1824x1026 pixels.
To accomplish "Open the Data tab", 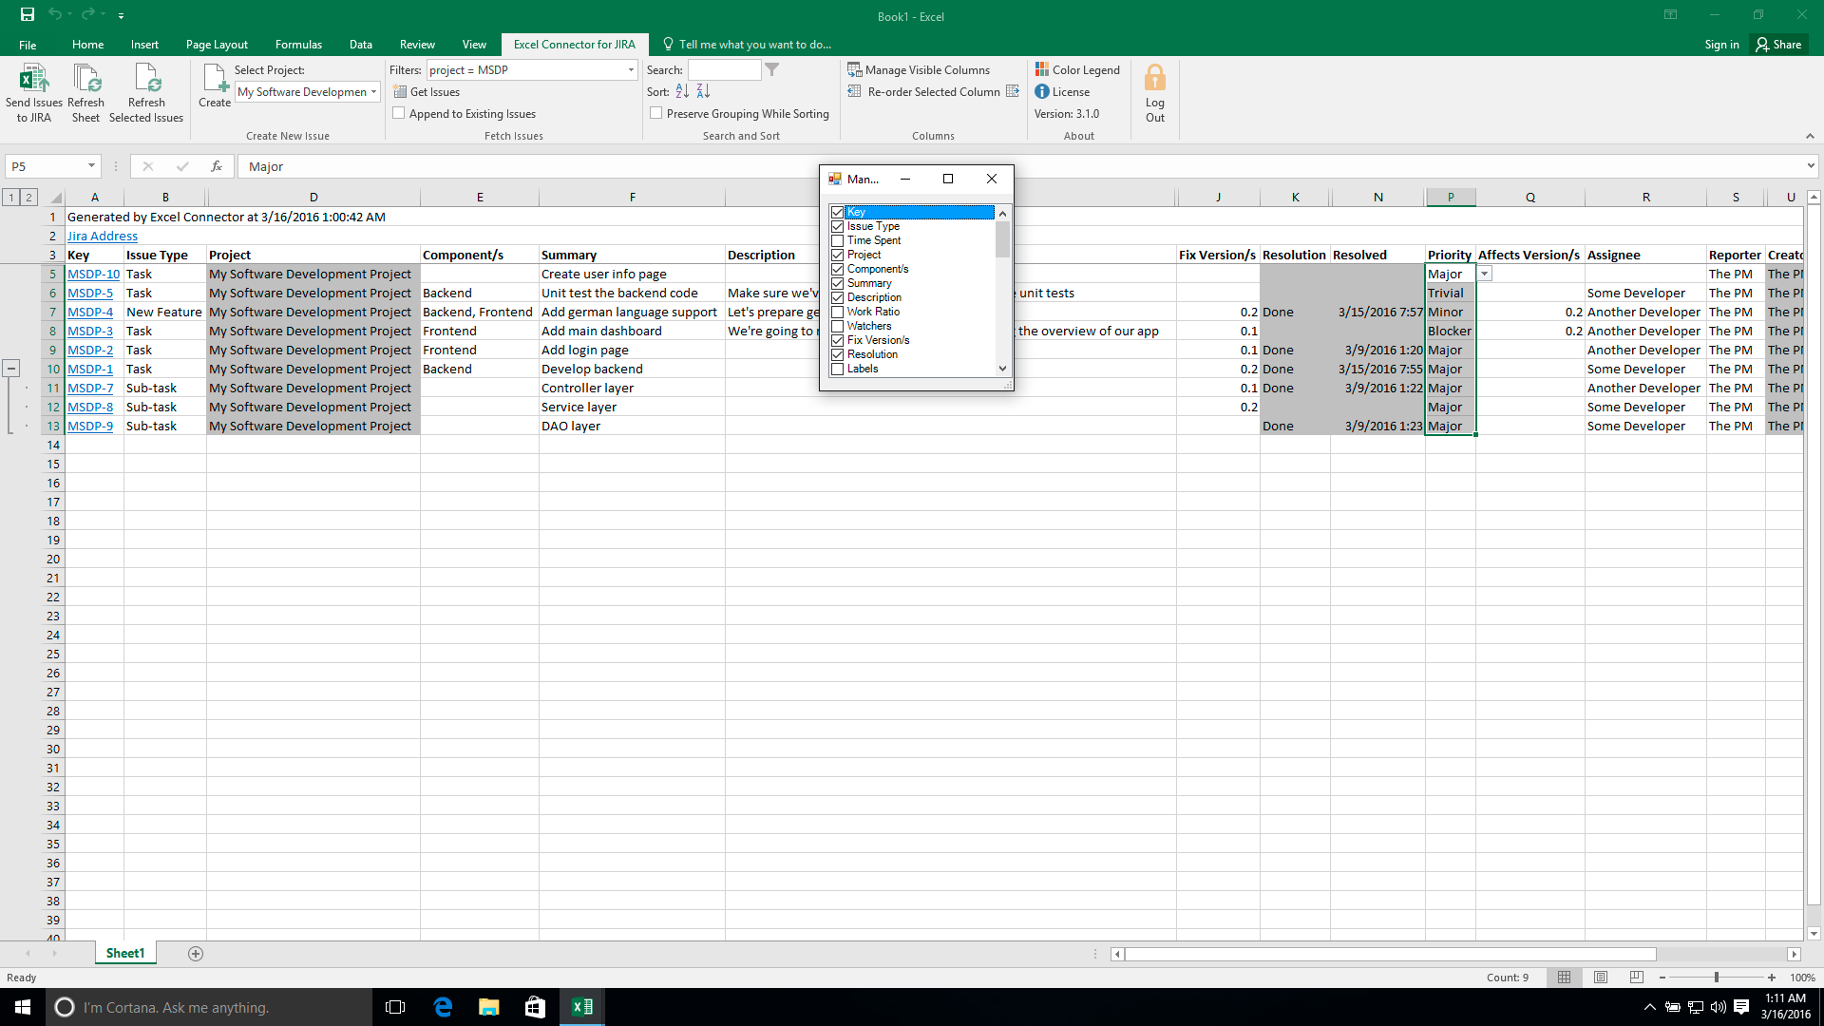I will pos(360,44).
